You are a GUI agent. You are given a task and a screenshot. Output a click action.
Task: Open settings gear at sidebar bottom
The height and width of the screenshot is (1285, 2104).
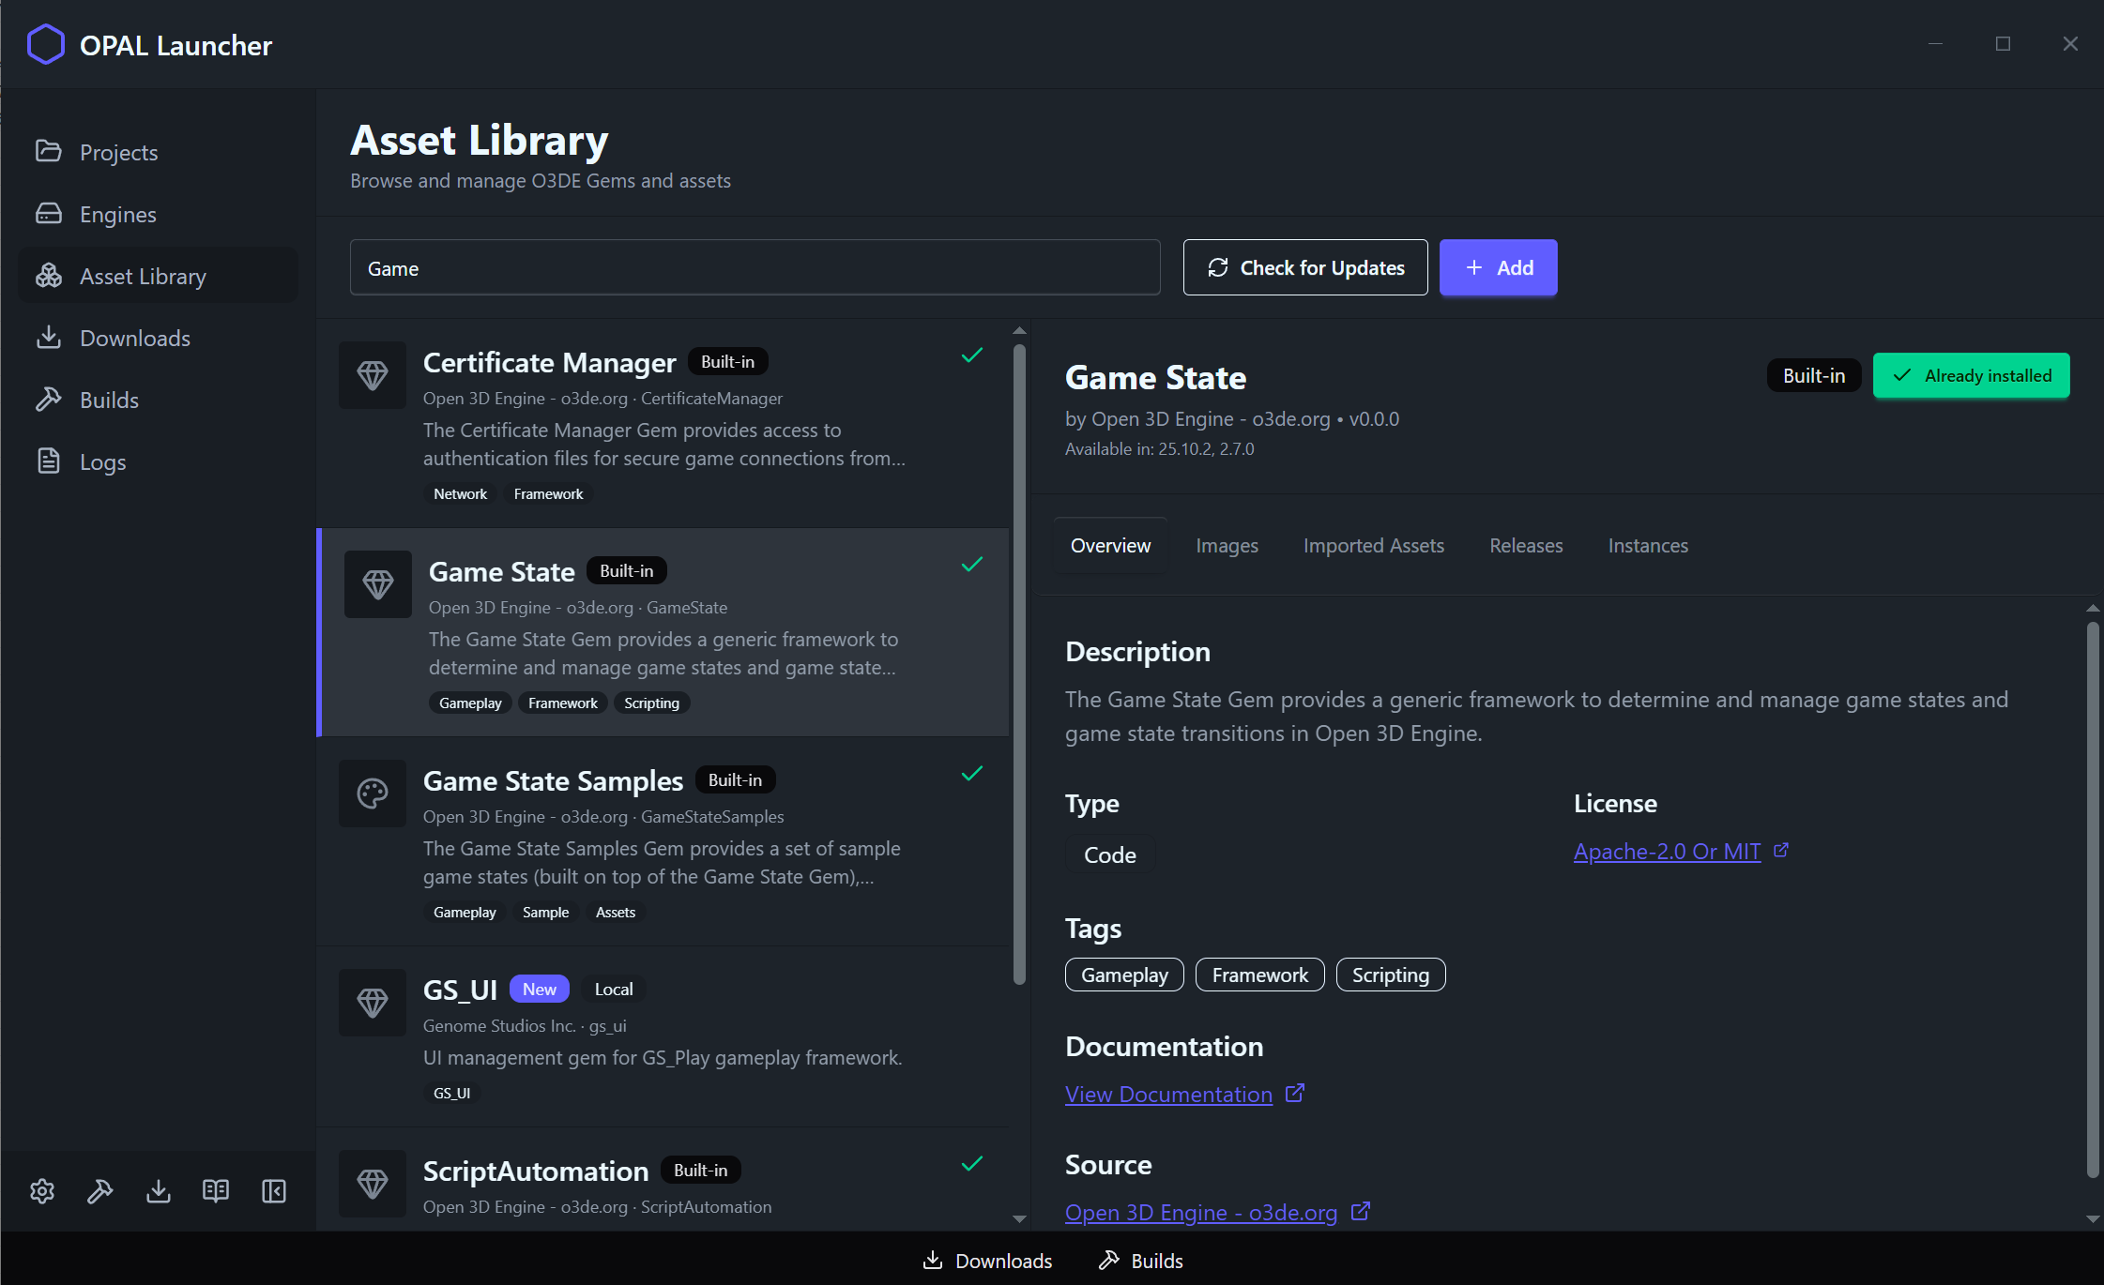(x=42, y=1191)
